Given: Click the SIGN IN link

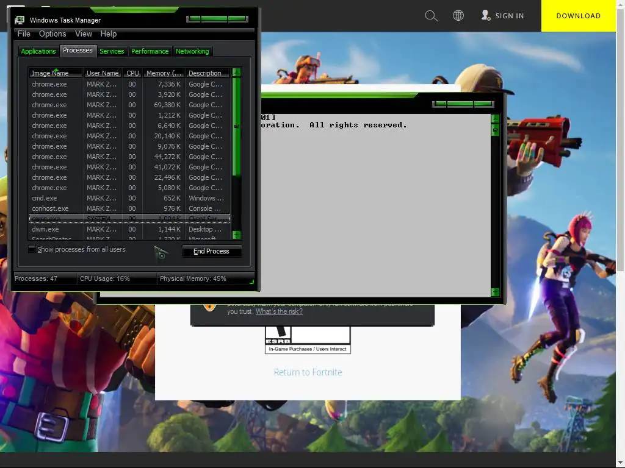Looking at the screenshot, I should (510, 16).
